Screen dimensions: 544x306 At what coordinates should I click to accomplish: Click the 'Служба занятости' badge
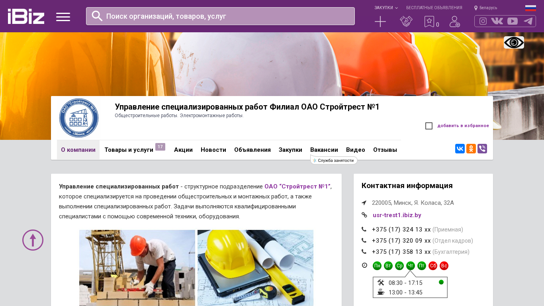tap(334, 160)
